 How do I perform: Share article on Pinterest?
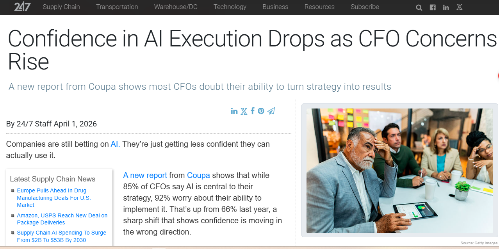261,111
